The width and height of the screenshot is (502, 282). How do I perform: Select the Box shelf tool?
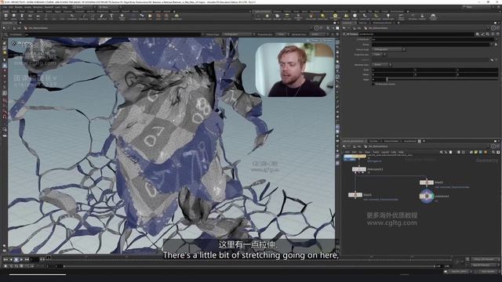coord(5,16)
